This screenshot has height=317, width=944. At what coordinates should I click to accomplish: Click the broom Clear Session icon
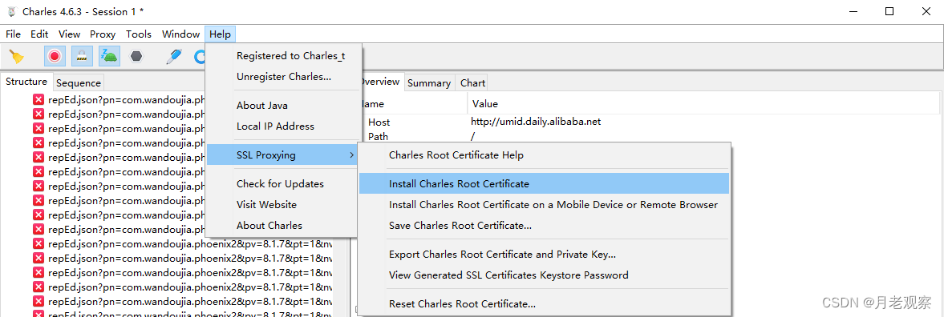coord(17,56)
